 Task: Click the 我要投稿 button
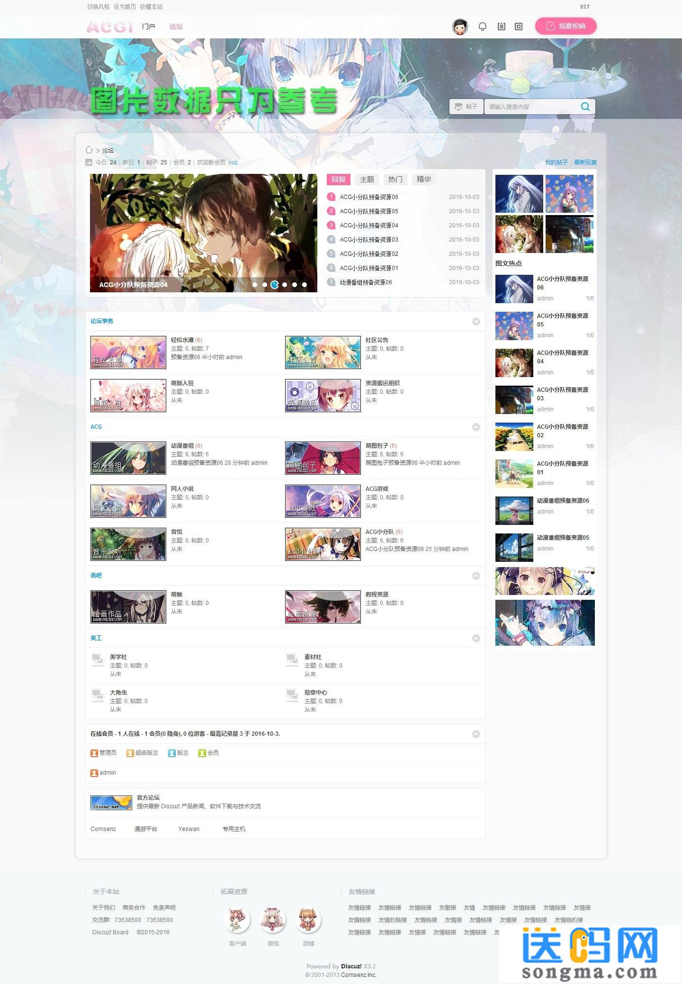tap(566, 26)
